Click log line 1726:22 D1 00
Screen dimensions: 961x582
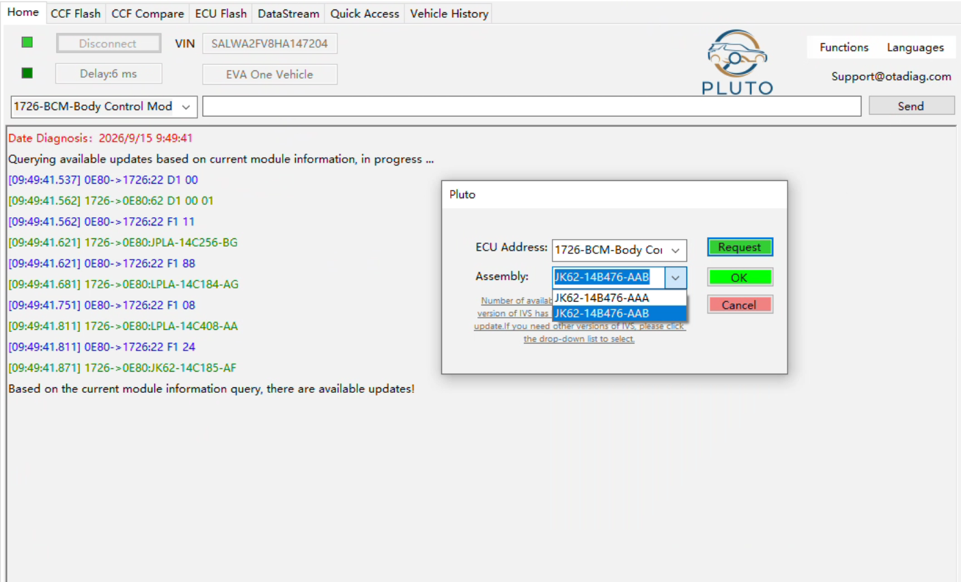(x=103, y=180)
